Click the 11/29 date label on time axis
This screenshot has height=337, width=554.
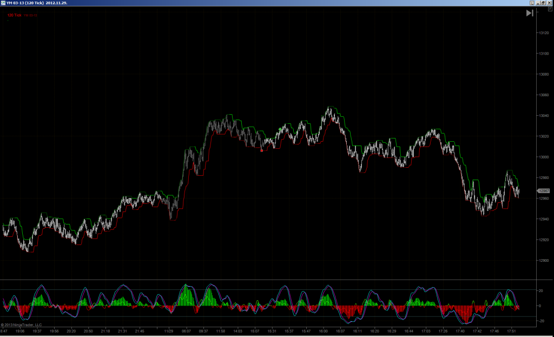169,332
